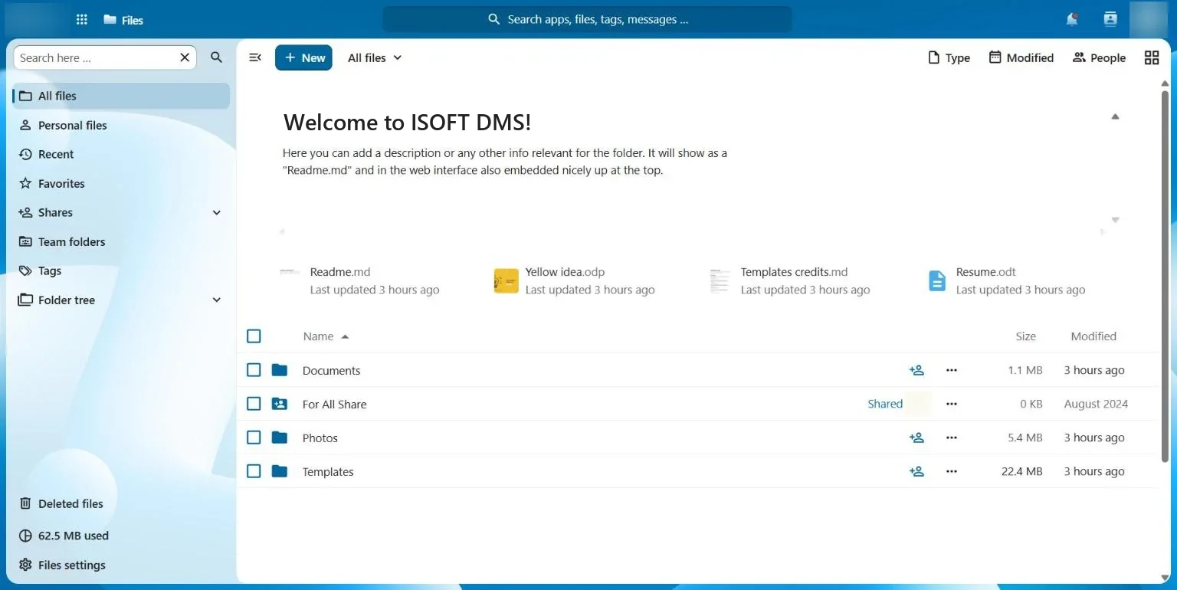This screenshot has height=590, width=1177.
Task: Expand the Shares section chevron
Action: (x=217, y=212)
